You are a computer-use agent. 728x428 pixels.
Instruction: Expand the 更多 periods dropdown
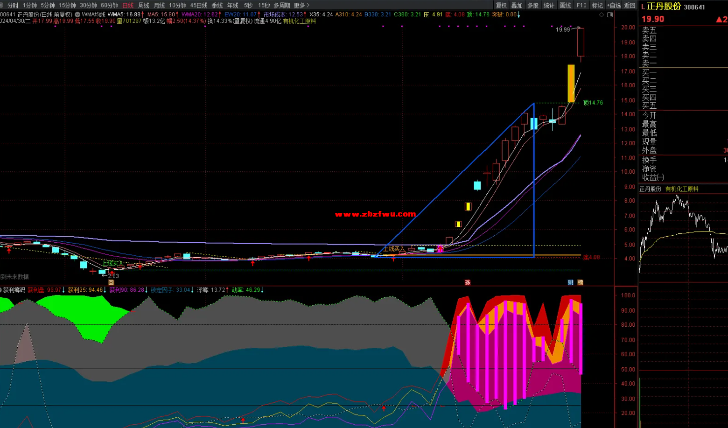point(301,5)
